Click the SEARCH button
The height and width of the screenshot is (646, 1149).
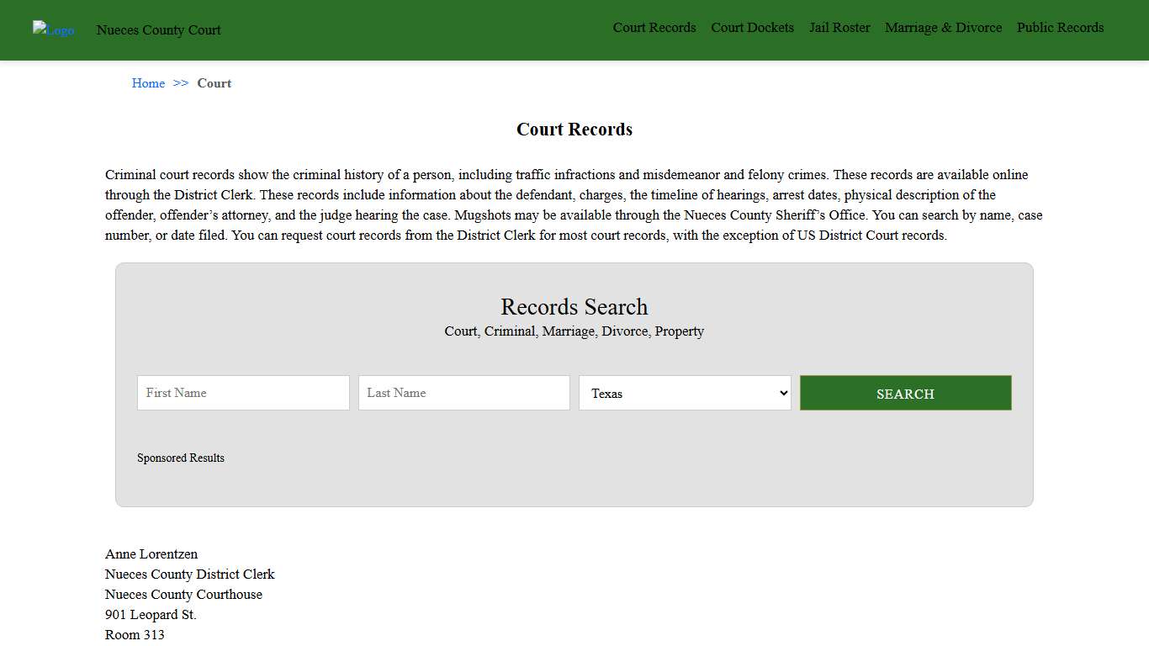point(905,393)
